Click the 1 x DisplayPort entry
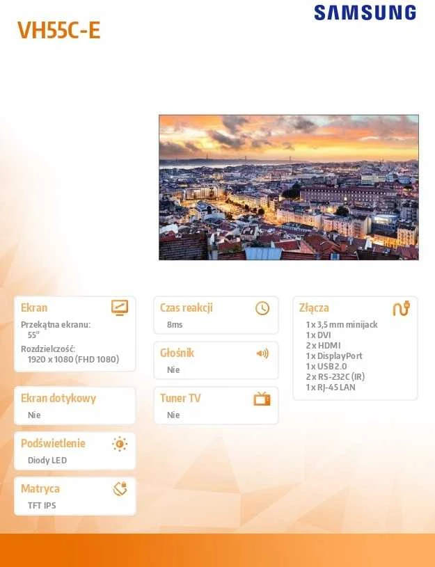The height and width of the screenshot is (567, 435). [x=334, y=356]
